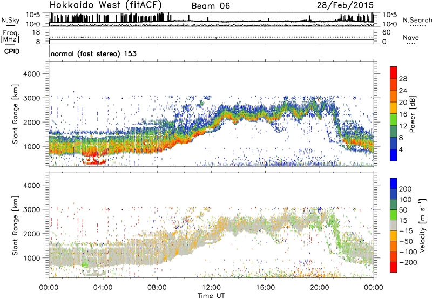
Task: Click the dotted Nave line in the Freq. panel
Action: click(211, 37)
